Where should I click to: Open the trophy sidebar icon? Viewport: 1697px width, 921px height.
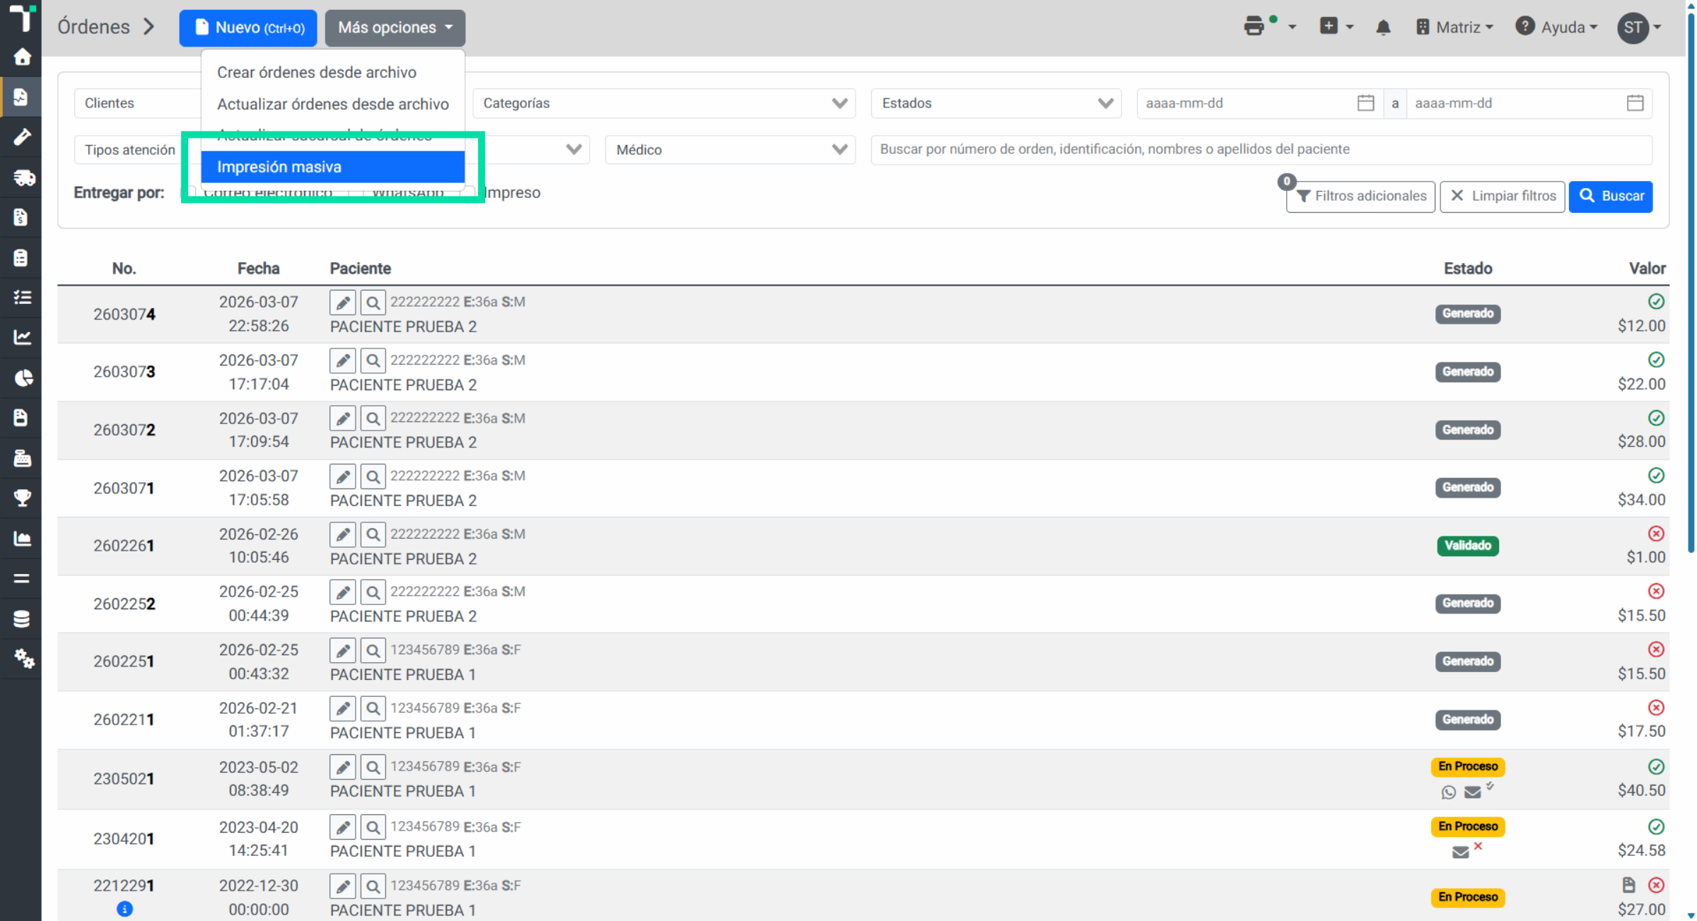[x=22, y=498]
